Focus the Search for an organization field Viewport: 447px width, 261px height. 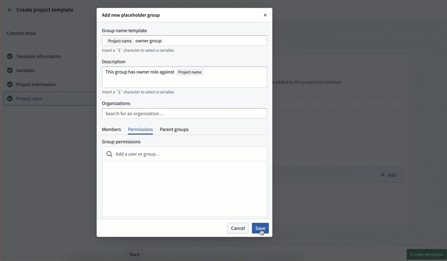click(184, 113)
